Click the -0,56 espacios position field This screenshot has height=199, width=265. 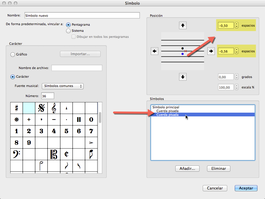coord(226,51)
